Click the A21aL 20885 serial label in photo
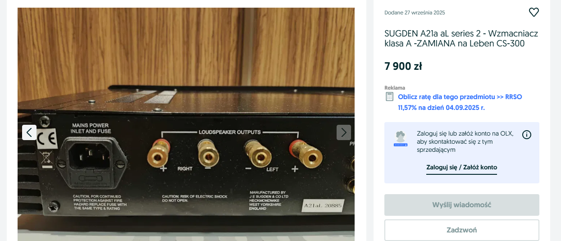 (x=323, y=205)
